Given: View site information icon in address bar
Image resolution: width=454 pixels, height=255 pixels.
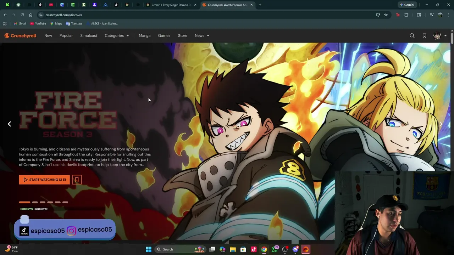Looking at the screenshot, I should click(41, 15).
